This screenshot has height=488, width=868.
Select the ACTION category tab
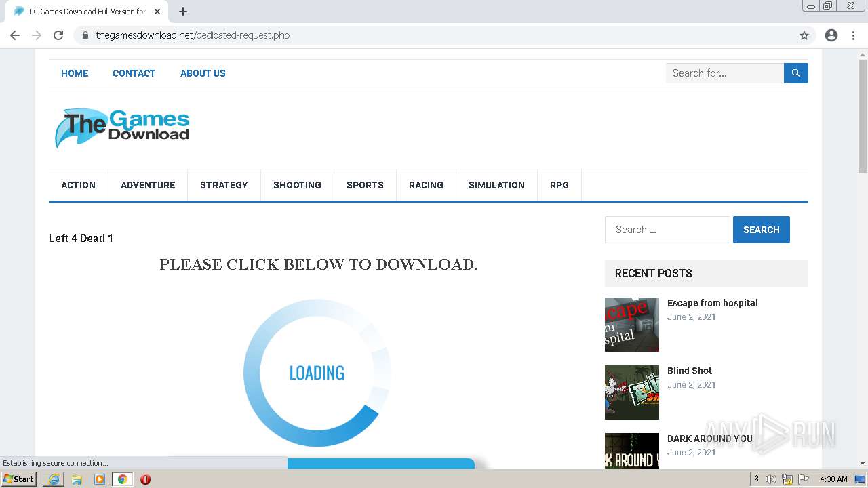pyautogui.click(x=78, y=185)
